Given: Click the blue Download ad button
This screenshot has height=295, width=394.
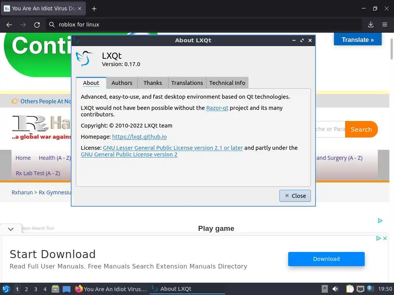Looking at the screenshot, I should (x=326, y=259).
